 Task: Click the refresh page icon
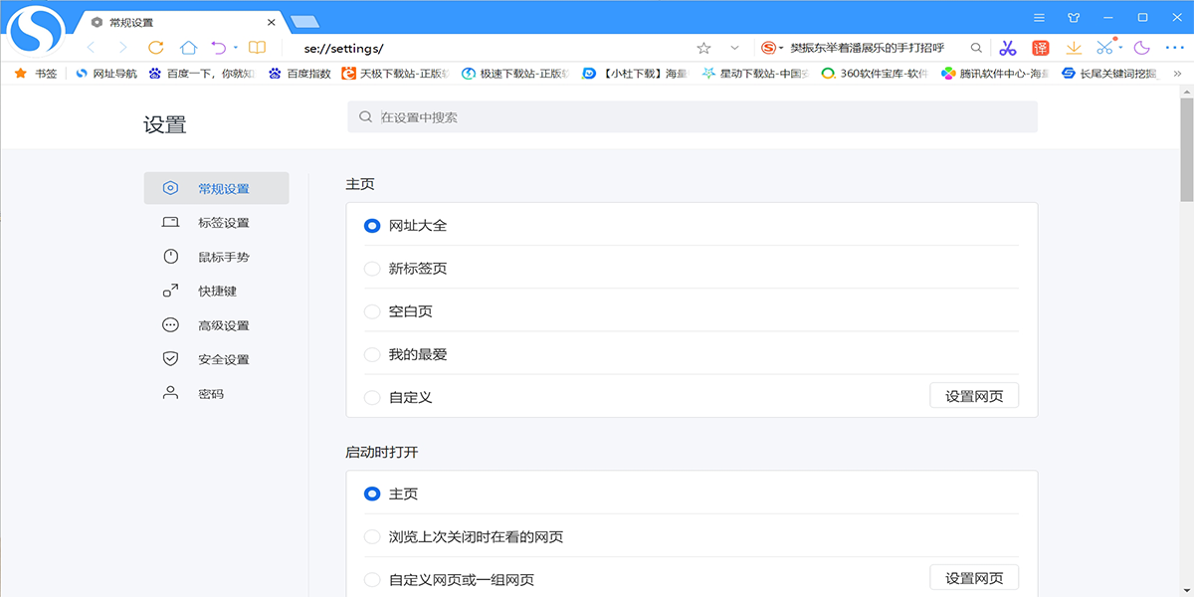coord(155,48)
